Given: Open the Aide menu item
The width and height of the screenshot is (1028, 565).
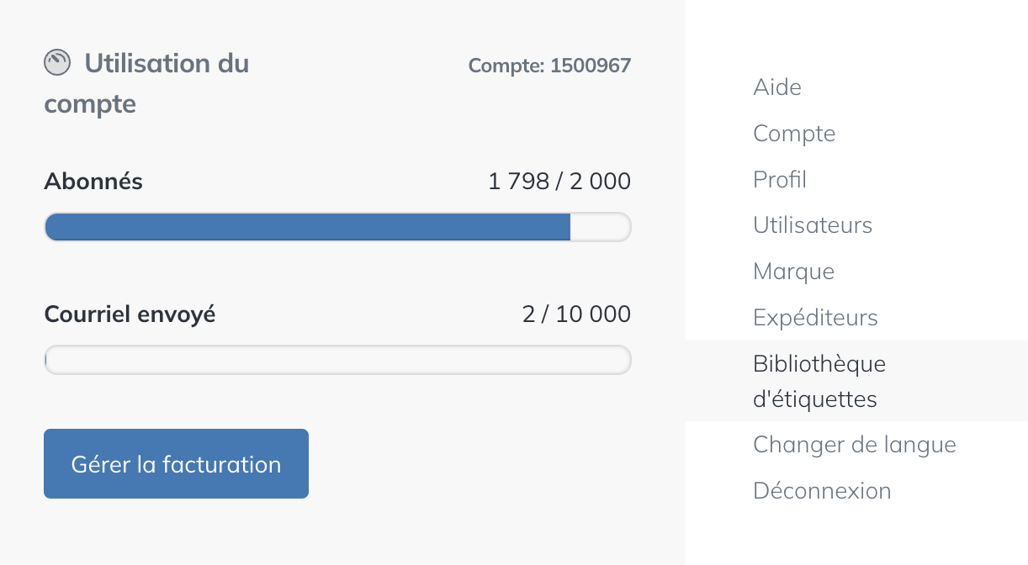Looking at the screenshot, I should [x=777, y=87].
